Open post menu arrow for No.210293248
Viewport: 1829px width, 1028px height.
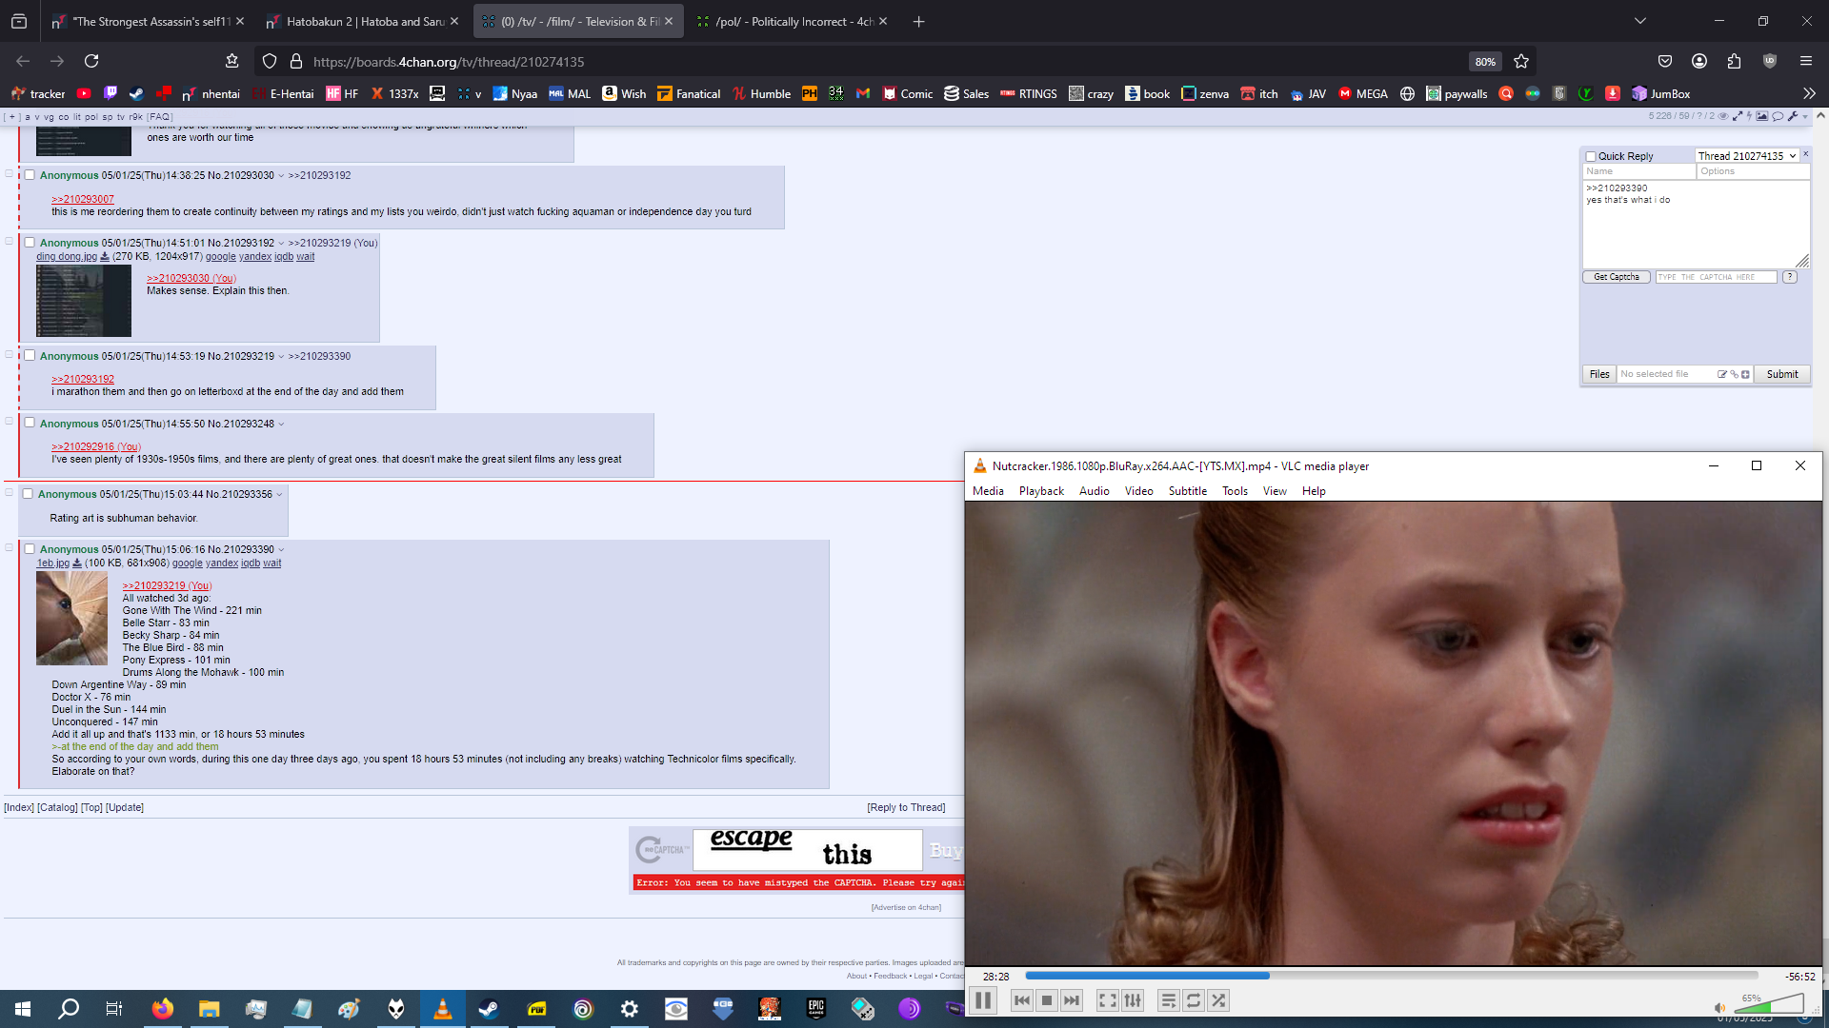[x=281, y=425]
